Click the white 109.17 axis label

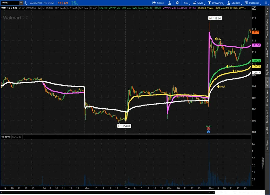(256, 73)
